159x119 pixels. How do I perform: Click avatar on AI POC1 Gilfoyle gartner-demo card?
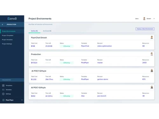point(152,71)
